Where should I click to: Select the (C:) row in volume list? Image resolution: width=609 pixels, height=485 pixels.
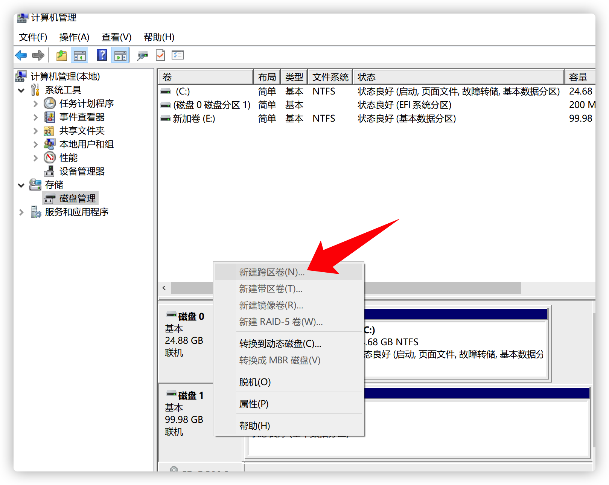tap(377, 92)
